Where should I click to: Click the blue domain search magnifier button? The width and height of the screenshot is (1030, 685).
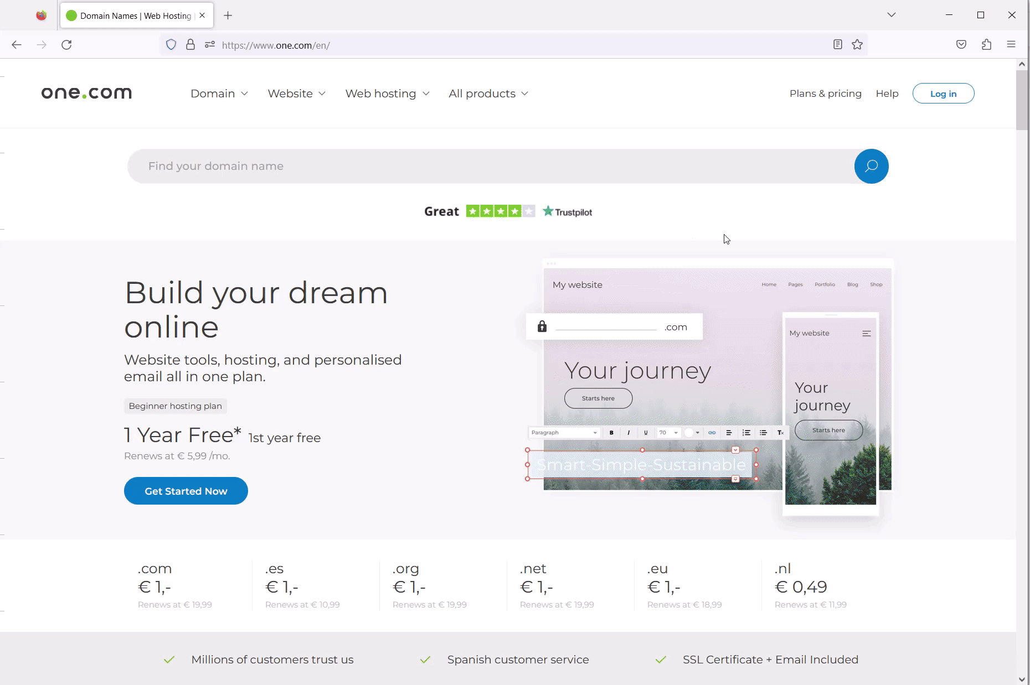871,166
